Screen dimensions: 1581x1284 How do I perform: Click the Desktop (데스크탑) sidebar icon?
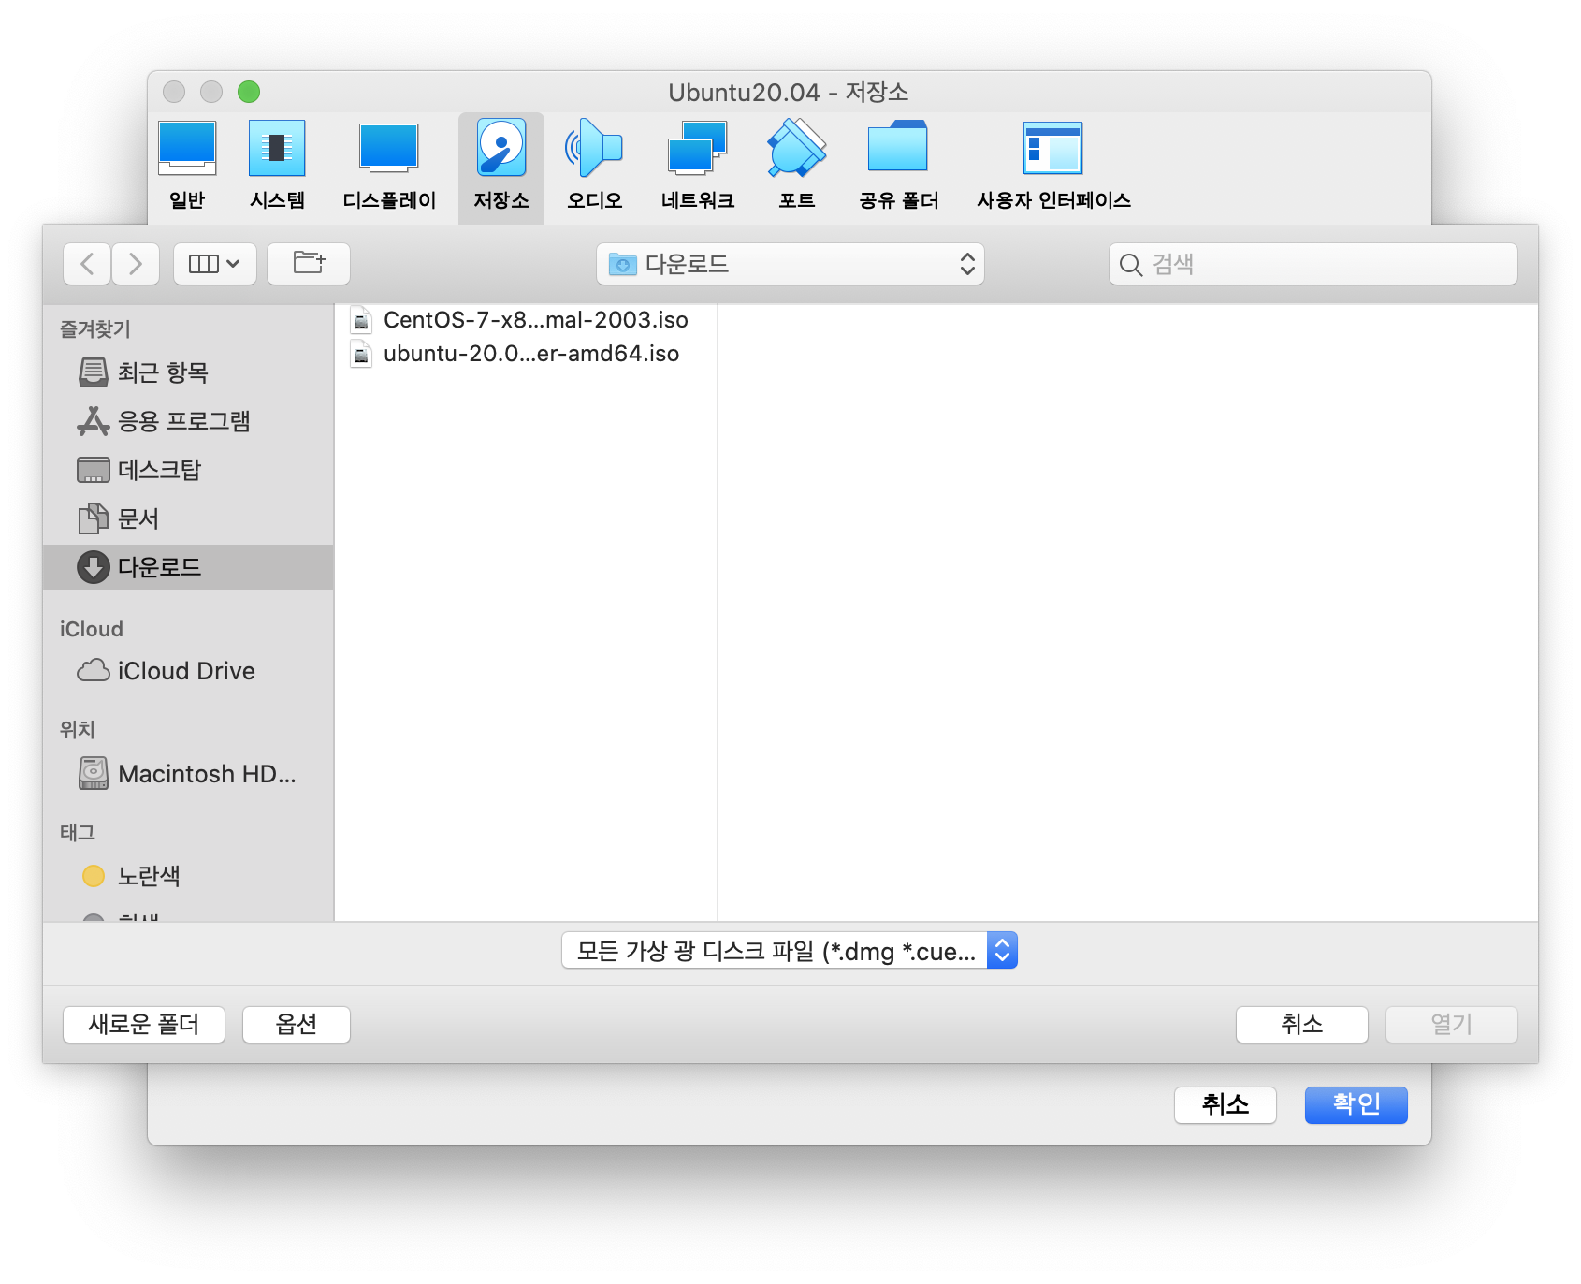[x=93, y=470]
